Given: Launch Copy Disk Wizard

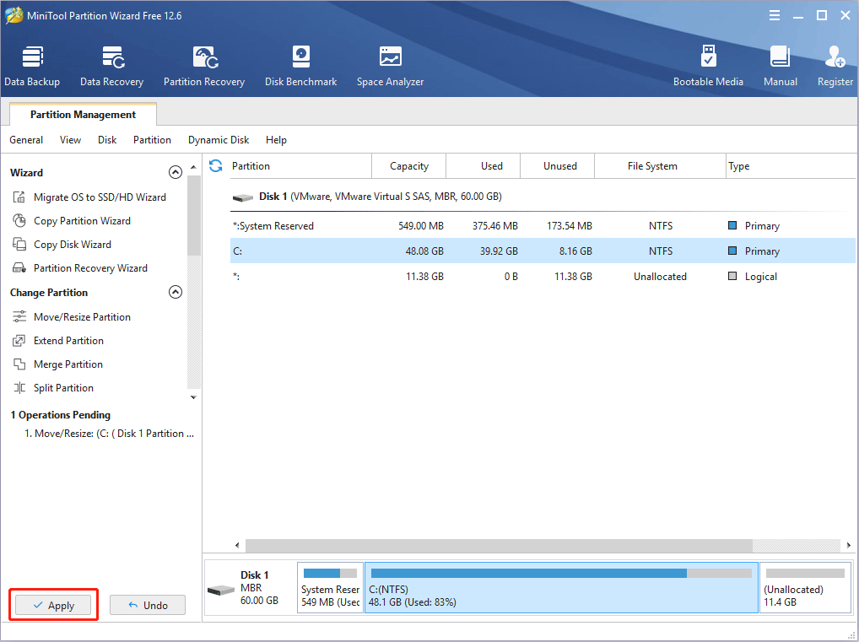Looking at the screenshot, I should (62, 245).
